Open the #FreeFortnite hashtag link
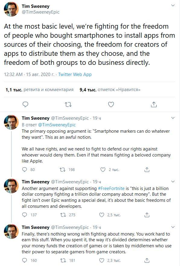Image resolution: width=180 pixels, height=266 pixels. pos(111,188)
